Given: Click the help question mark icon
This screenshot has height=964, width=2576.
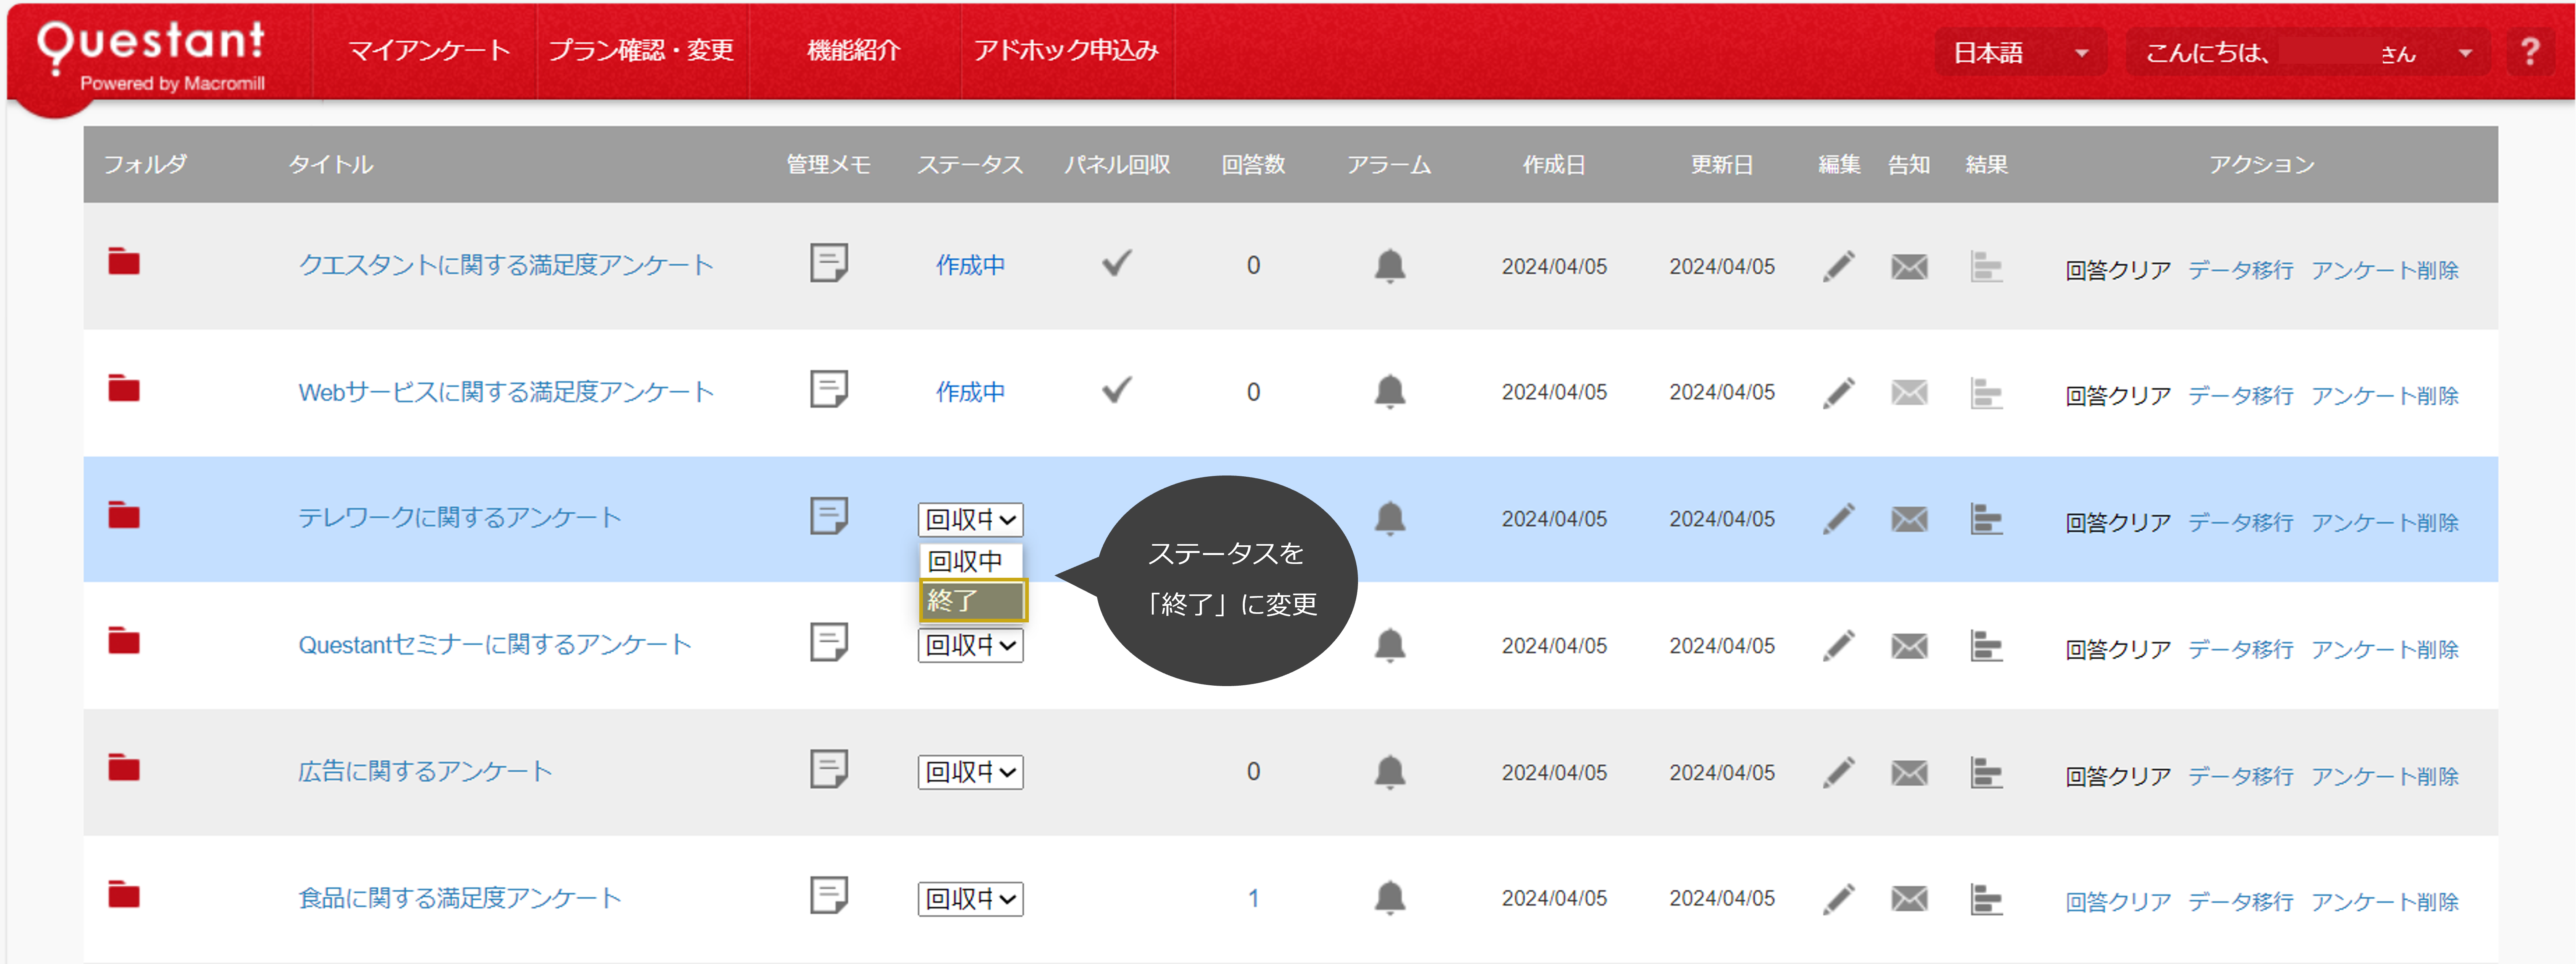Looking at the screenshot, I should tap(2530, 51).
